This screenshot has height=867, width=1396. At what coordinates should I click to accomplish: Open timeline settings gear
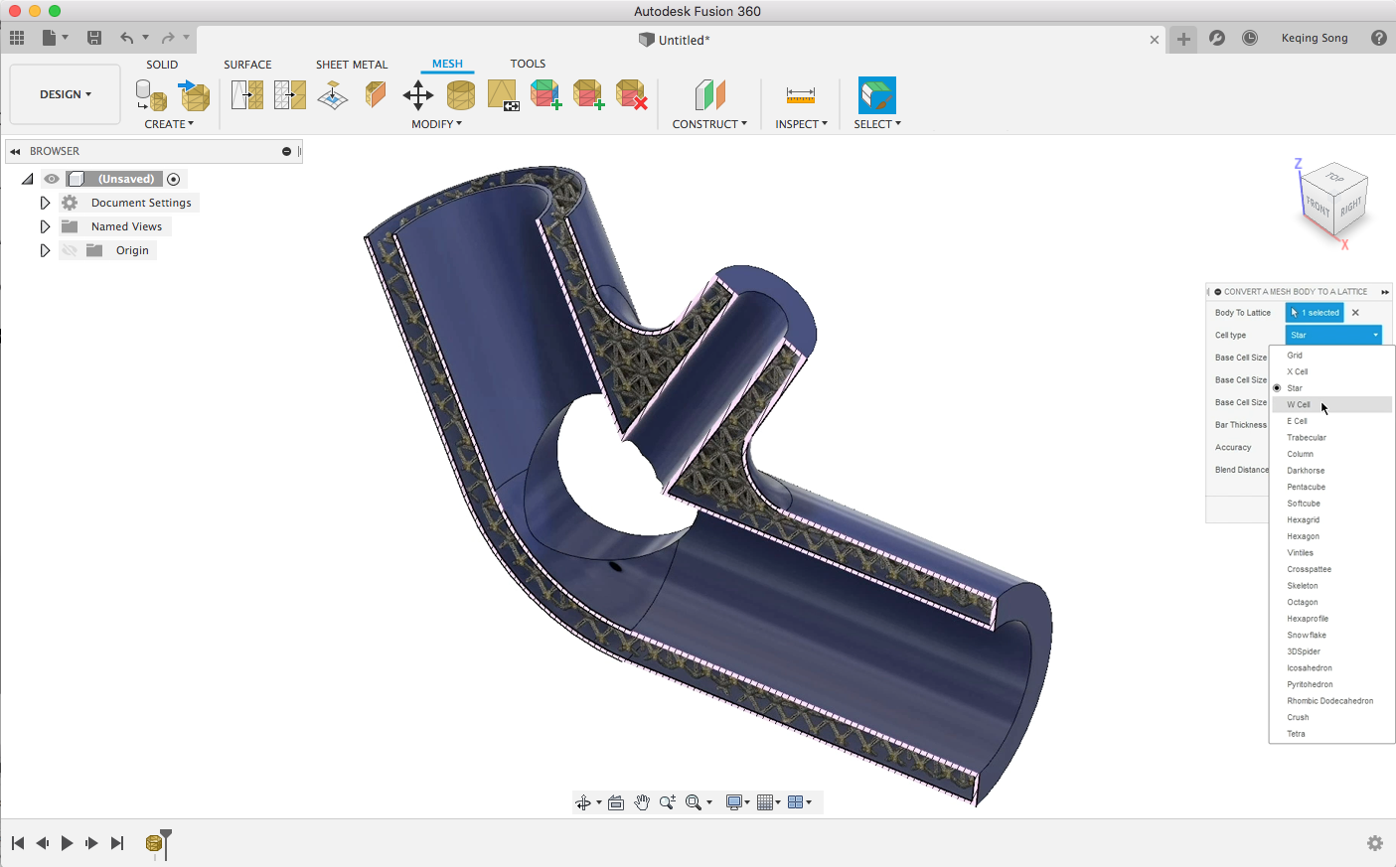1375,843
